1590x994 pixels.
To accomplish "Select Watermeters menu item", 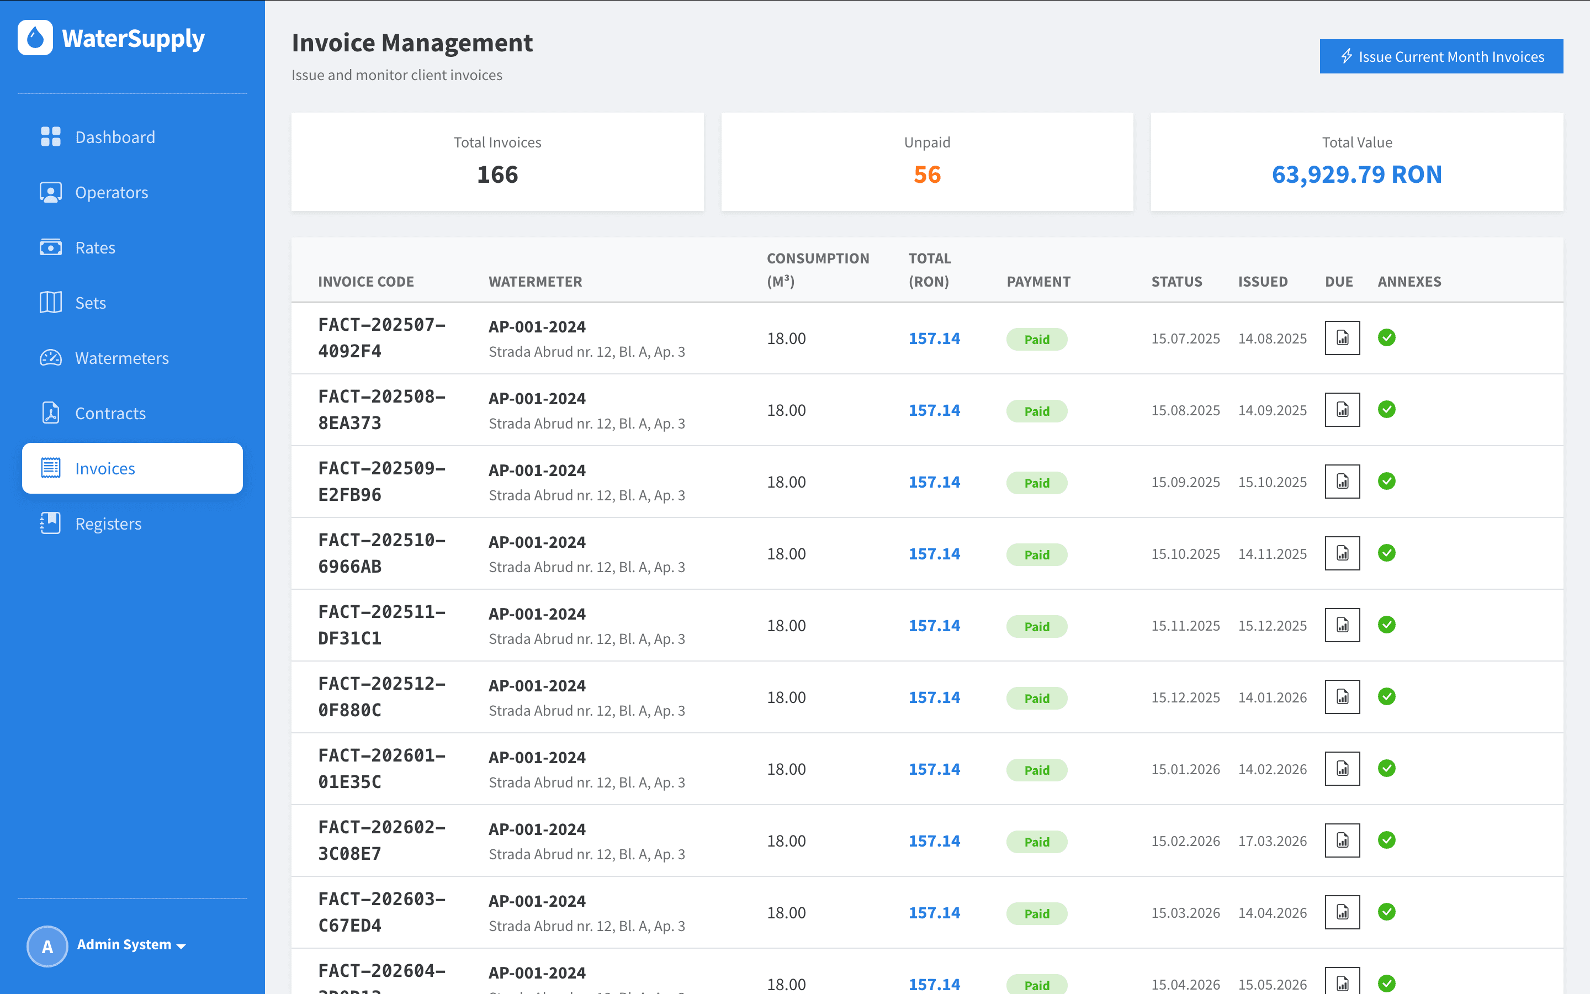I will coord(132,358).
